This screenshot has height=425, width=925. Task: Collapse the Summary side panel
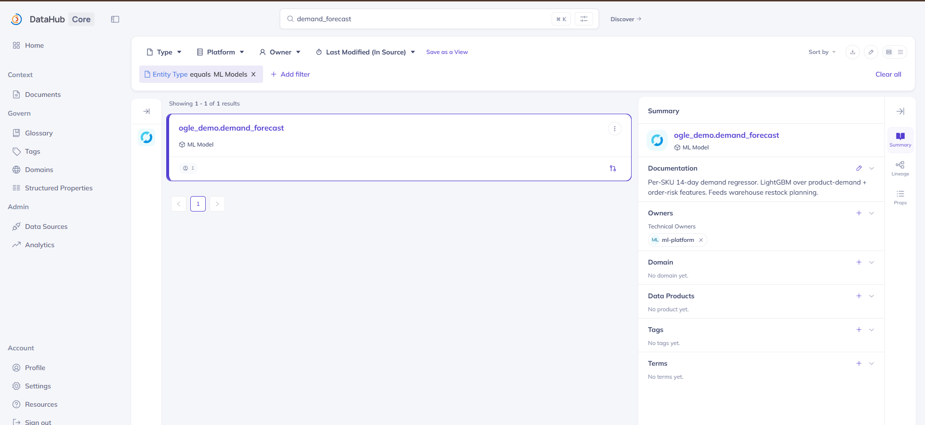[900, 111]
